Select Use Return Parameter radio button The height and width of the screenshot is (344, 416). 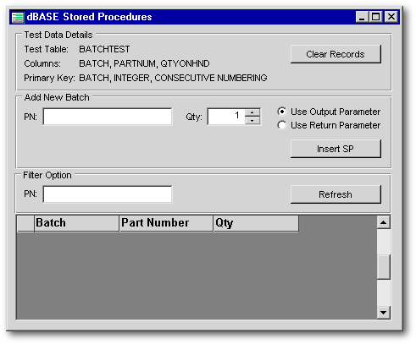tap(281, 125)
